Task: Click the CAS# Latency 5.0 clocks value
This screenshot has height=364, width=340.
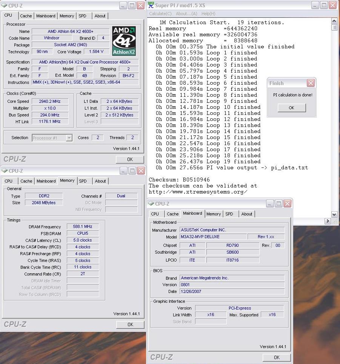Action: [83, 240]
